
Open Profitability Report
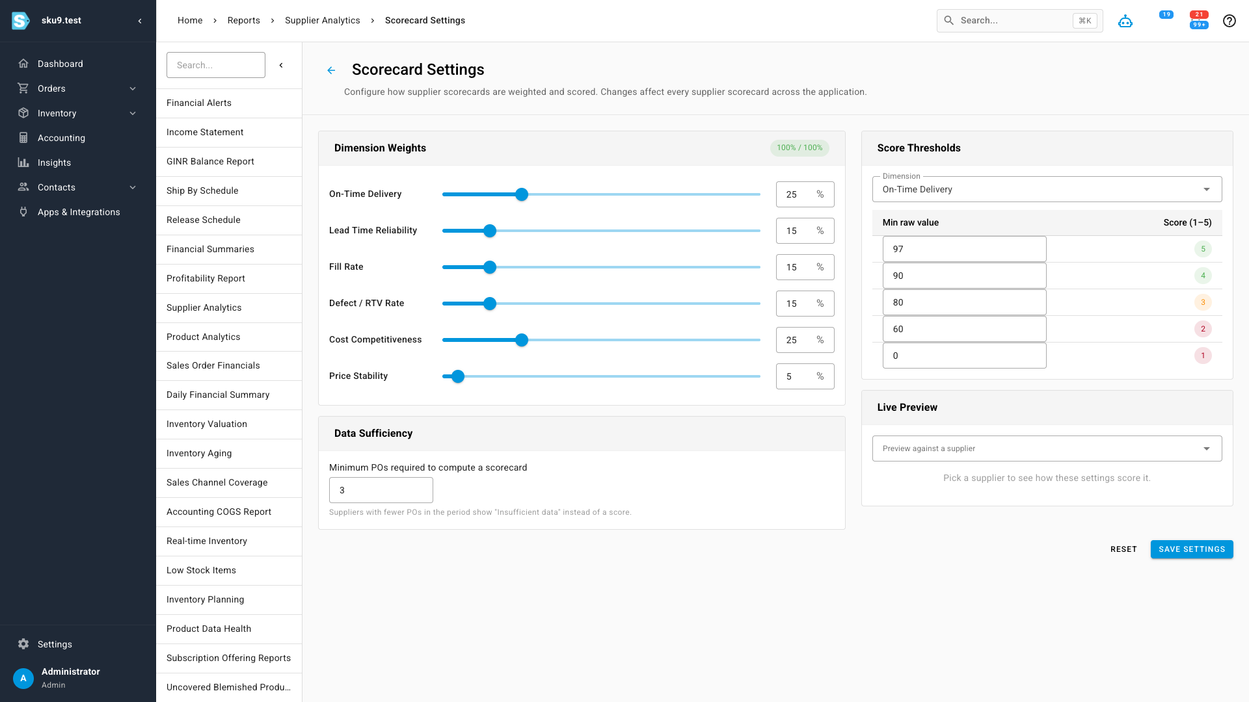pyautogui.click(x=229, y=278)
